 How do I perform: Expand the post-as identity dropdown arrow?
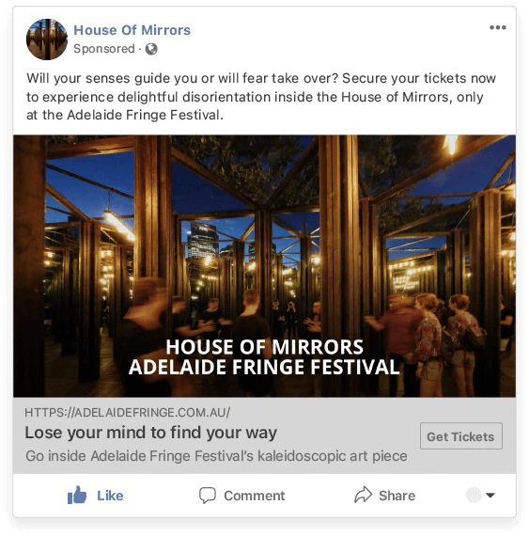490,495
